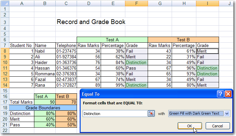
Task: Click the green Test A label in row 16
Action: [45, 96]
